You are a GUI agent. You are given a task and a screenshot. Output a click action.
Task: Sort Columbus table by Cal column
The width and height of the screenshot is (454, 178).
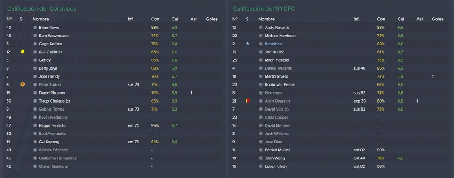point(175,19)
